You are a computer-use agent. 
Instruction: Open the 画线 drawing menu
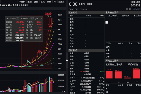(x=36, y=2)
